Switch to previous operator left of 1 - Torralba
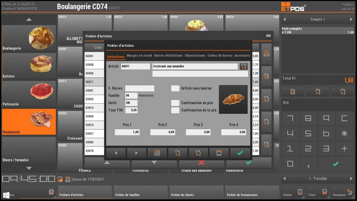The image size is (357, 201). [x=285, y=179]
